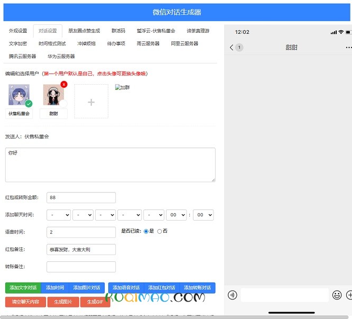Open 阿里云服务器 tab
The height and width of the screenshot is (319, 352).
coord(184,43)
